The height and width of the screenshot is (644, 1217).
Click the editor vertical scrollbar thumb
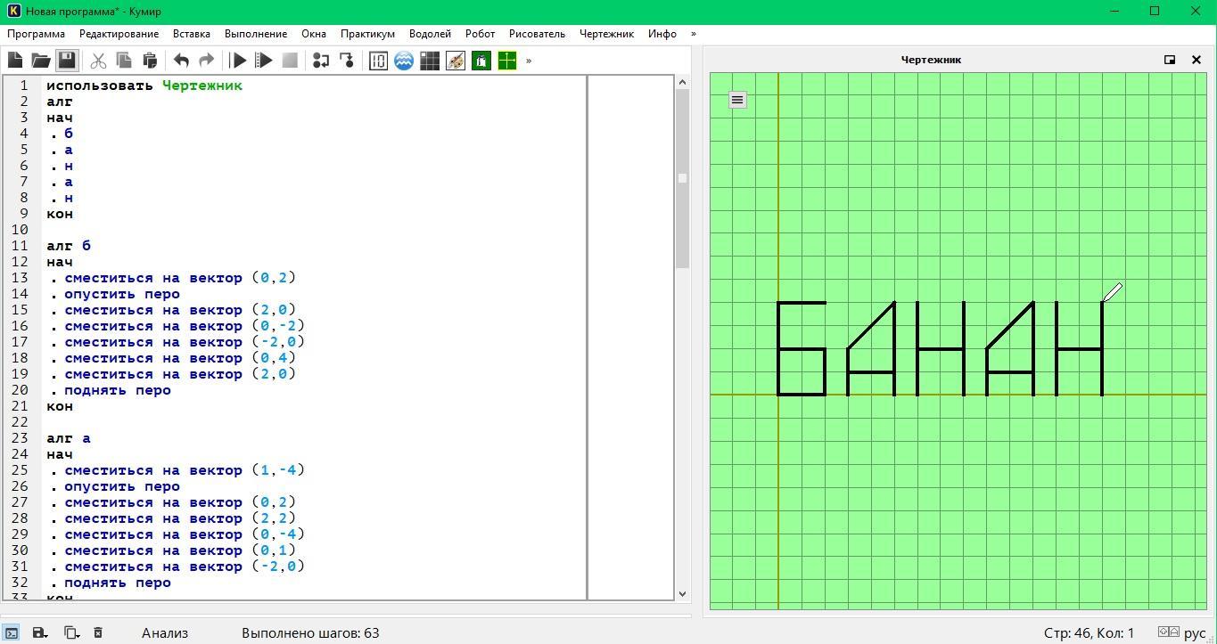(683, 178)
